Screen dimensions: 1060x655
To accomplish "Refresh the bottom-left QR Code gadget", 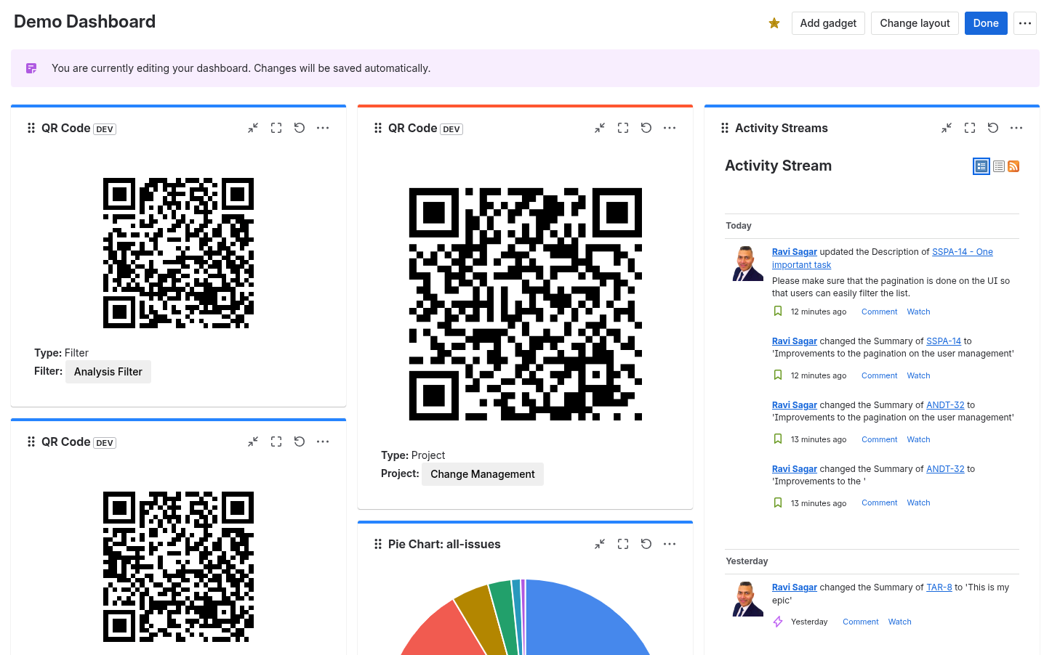I will [x=300, y=442].
